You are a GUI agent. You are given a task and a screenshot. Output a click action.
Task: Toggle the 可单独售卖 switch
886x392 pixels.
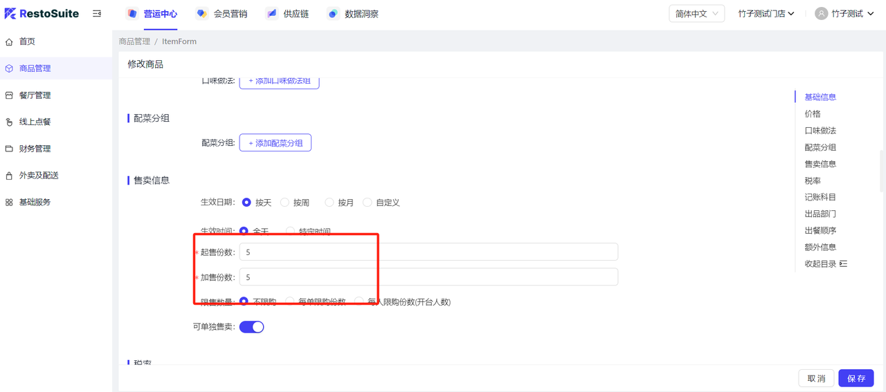(x=252, y=327)
